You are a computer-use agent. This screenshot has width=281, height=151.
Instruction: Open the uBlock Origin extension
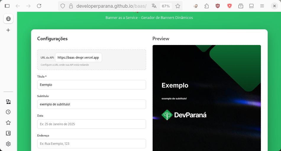(218, 6)
